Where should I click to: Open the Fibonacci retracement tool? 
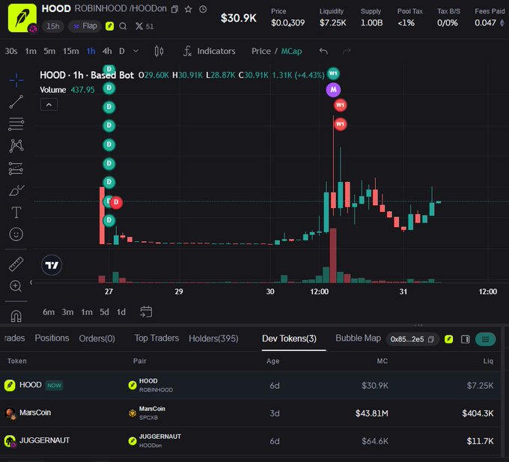(16, 124)
